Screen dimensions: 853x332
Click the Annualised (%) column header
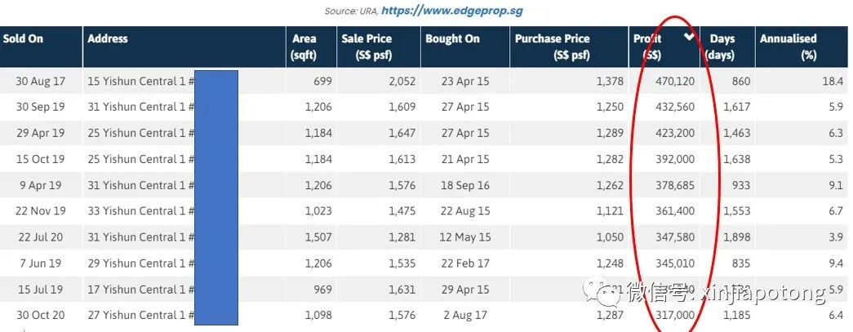(x=788, y=46)
